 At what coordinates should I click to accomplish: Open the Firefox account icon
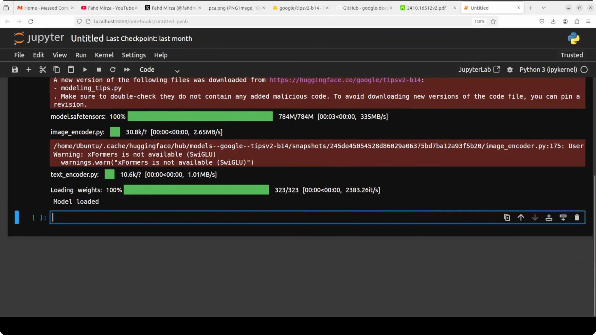(x=565, y=21)
